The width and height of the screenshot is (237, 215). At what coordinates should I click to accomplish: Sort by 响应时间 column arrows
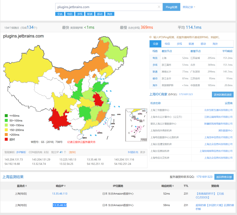pyautogui.click(x=173, y=186)
